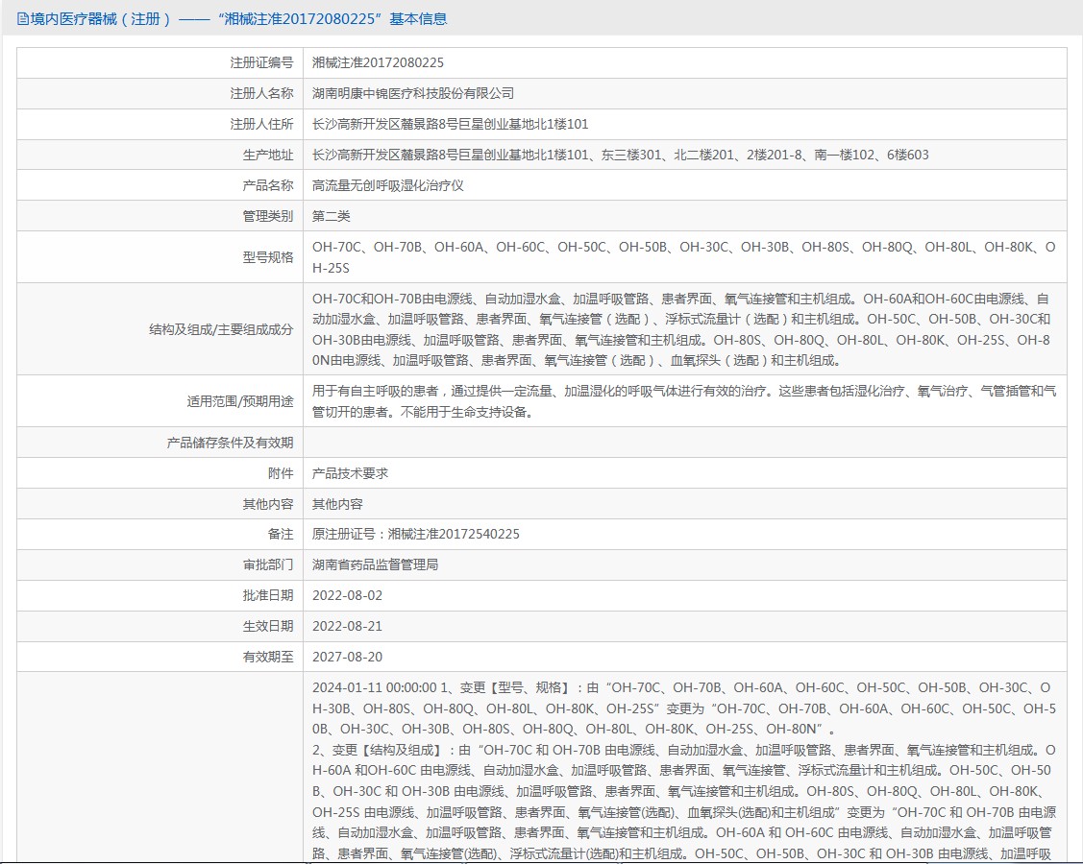Click the 管理类别 value 第二类
The height and width of the screenshot is (864, 1083).
pyautogui.click(x=332, y=216)
